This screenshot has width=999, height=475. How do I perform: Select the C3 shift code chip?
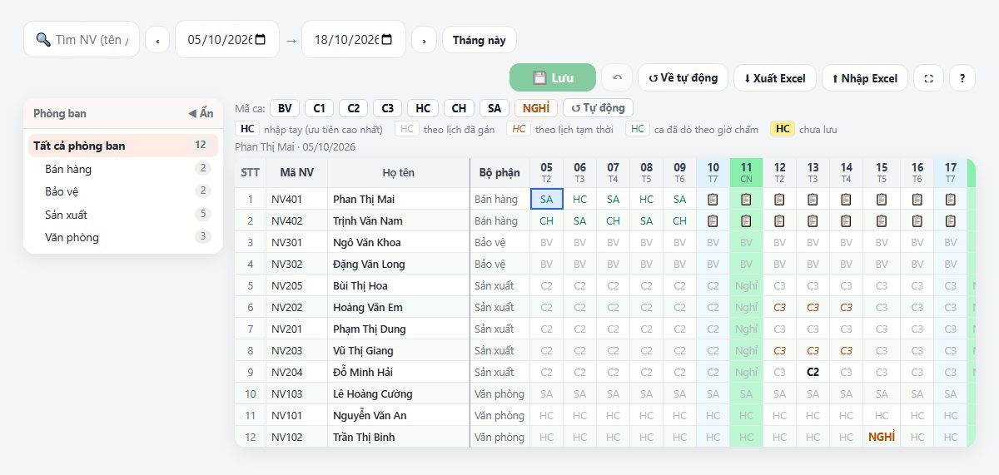[x=388, y=108]
